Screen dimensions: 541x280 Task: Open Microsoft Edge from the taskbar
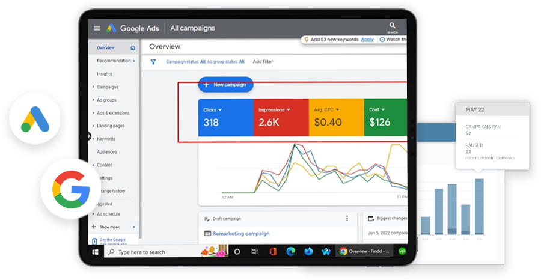coord(292,252)
